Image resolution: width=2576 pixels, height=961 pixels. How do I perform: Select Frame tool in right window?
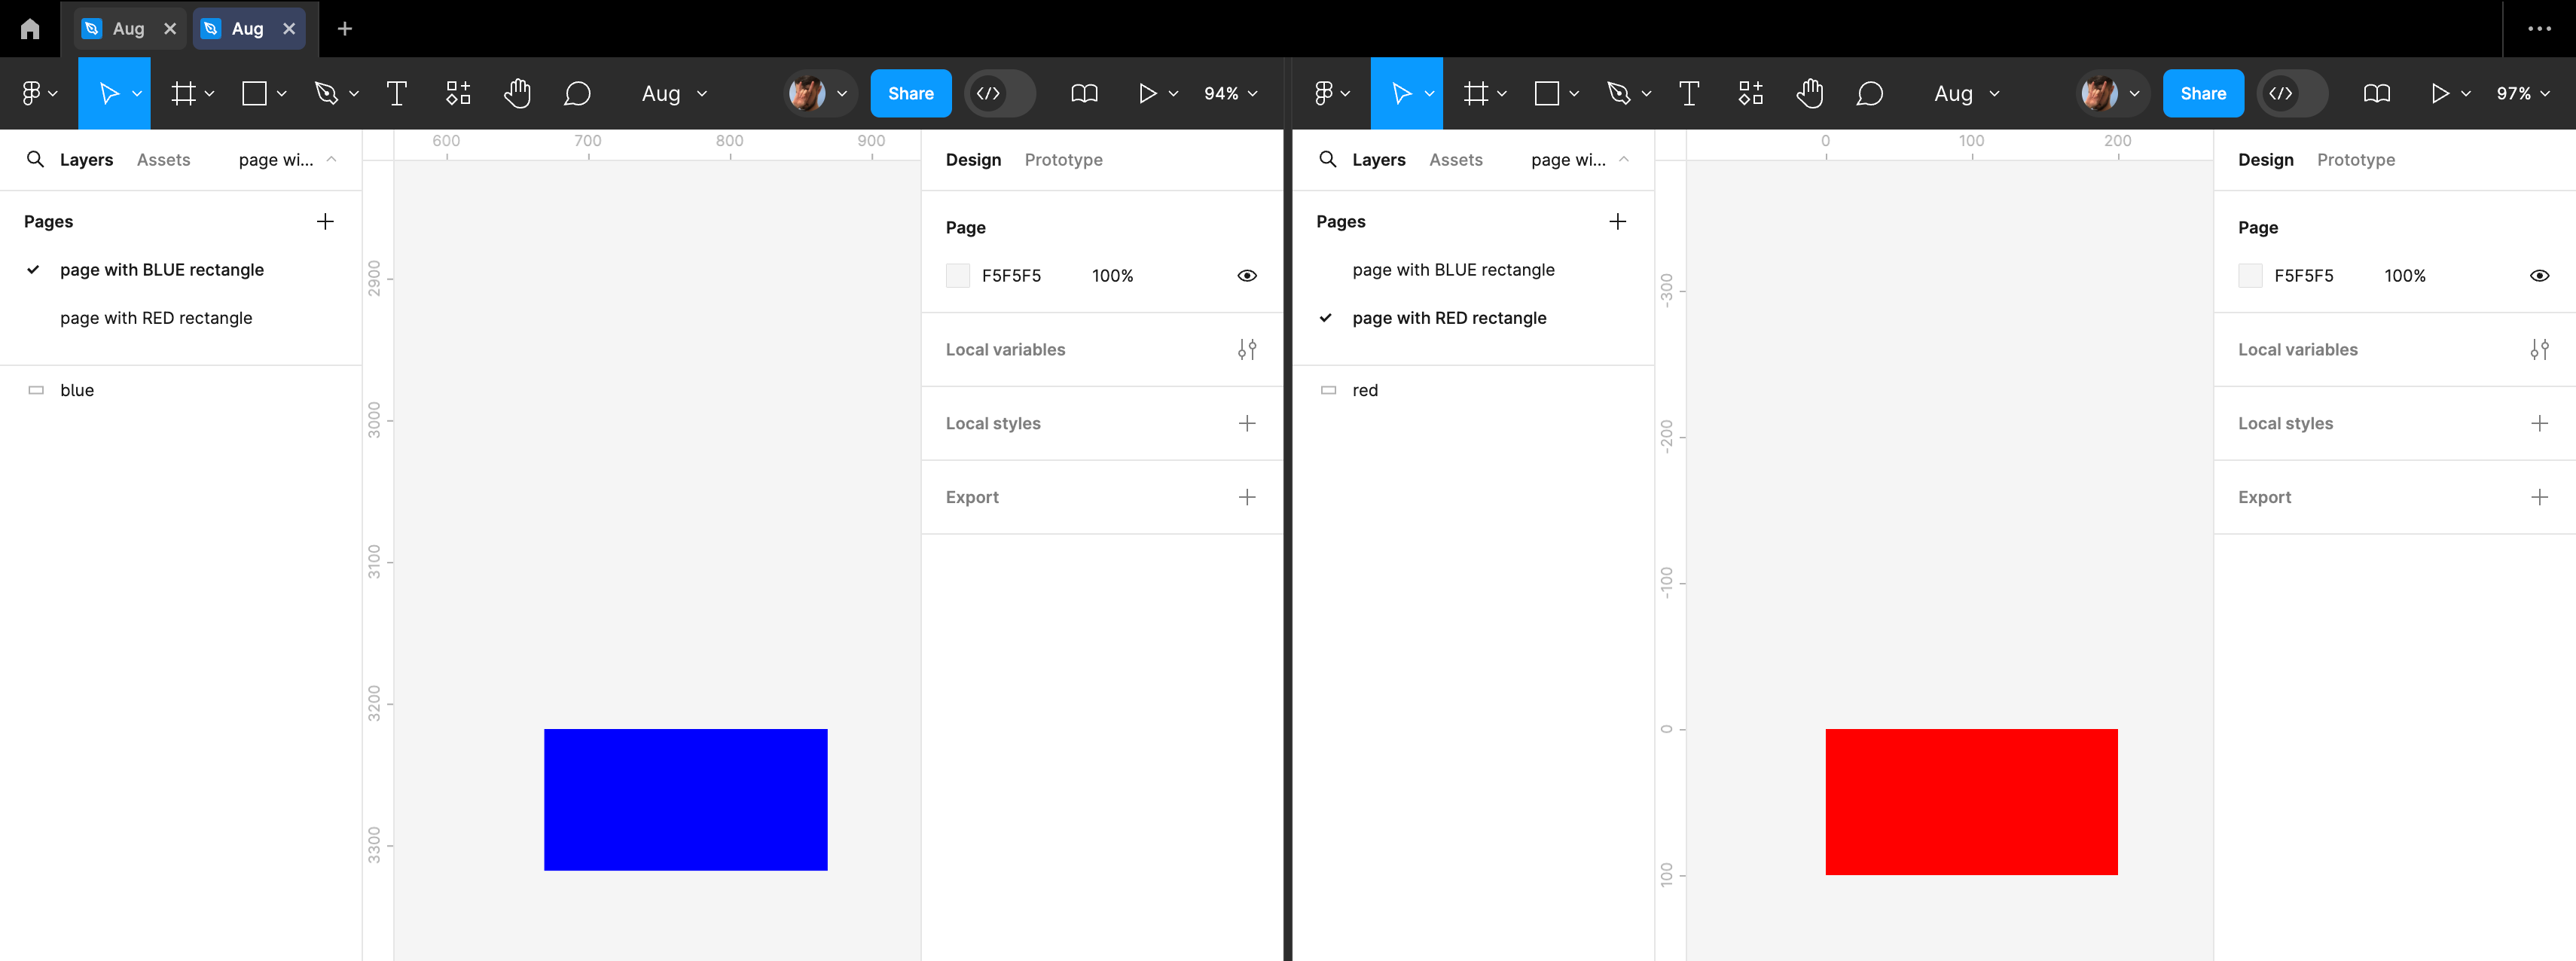(1476, 93)
